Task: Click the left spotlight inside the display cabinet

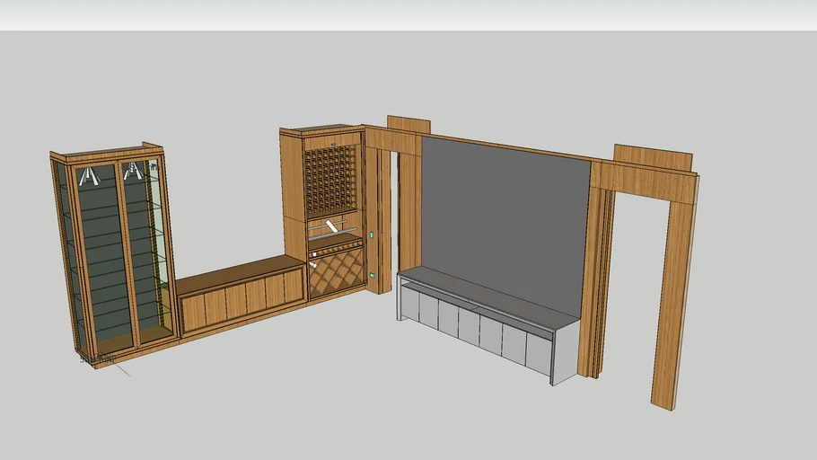Action: (88, 175)
